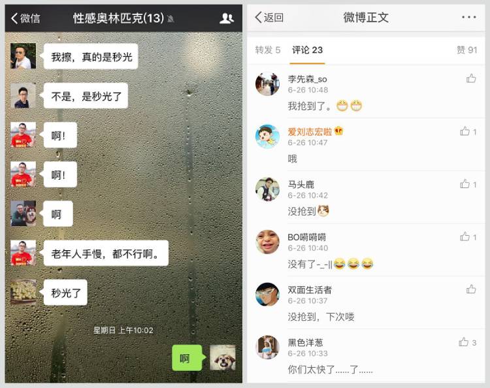Open the three-dot more options menu
Viewport: 490px width, 388px height.
(468, 17)
